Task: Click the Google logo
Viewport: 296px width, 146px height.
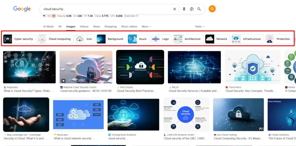Action: point(22,9)
